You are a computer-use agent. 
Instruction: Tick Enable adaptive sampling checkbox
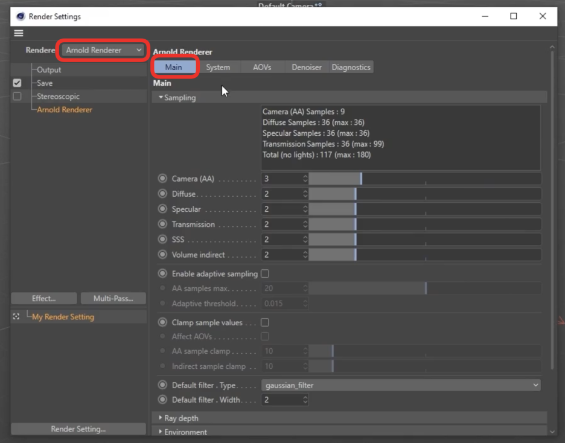point(265,274)
